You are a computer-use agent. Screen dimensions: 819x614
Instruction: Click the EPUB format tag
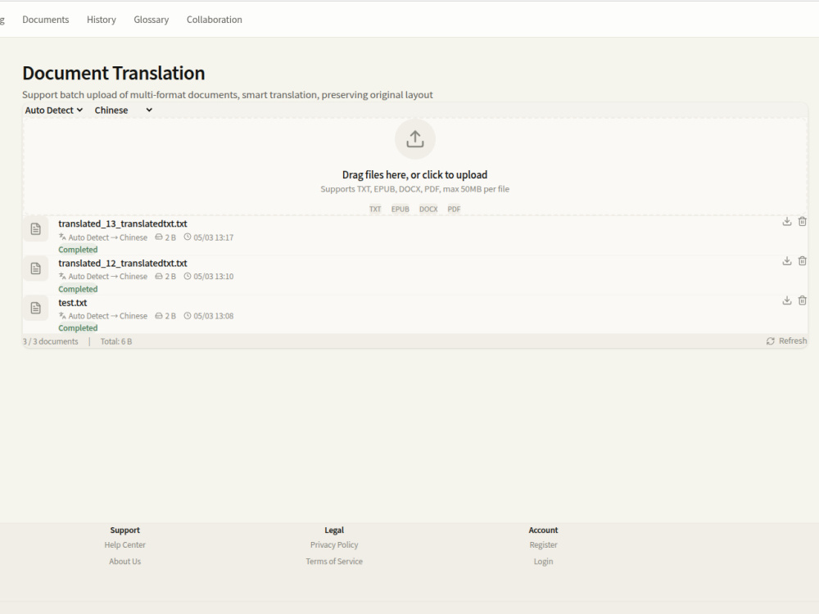[x=400, y=209]
